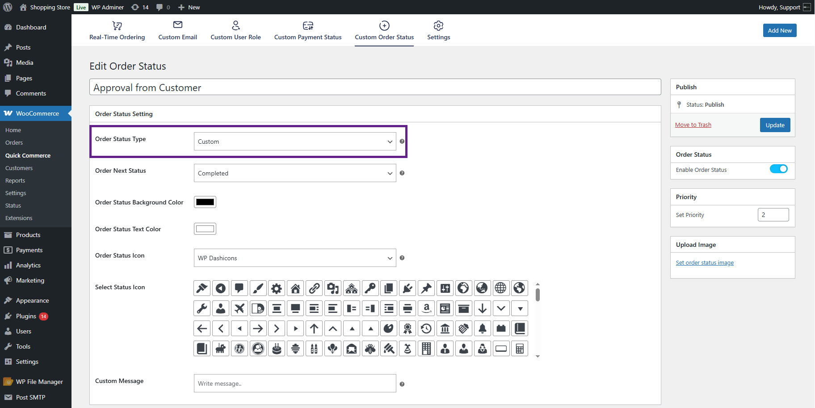This screenshot has height=408, width=815.
Task: Disable the Enable Order Status toggle
Action: 778,169
